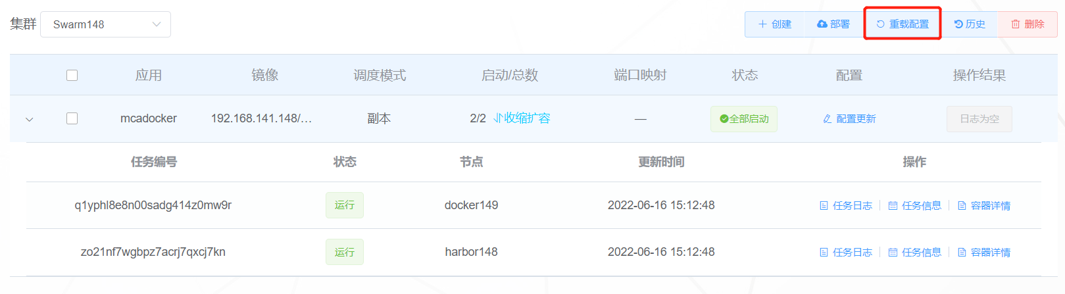Open 历史 via its undo icon
1065x294 pixels.
958,24
